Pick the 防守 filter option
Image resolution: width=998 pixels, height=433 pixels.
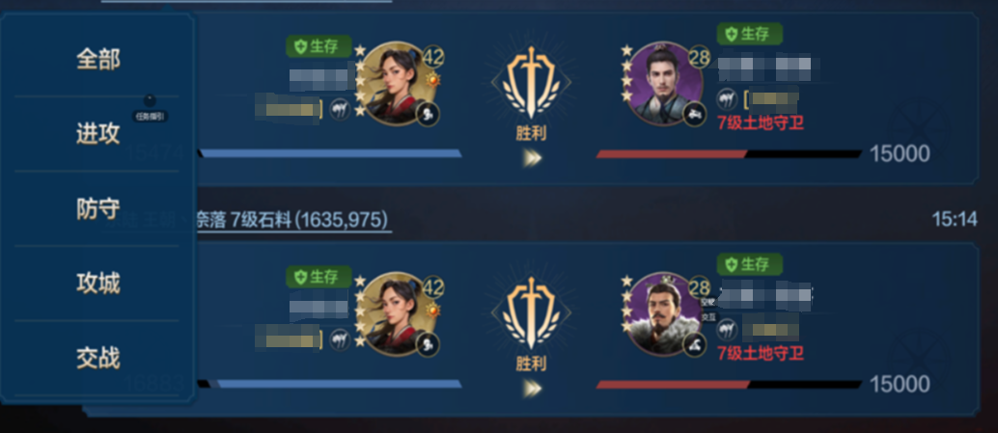point(98,208)
